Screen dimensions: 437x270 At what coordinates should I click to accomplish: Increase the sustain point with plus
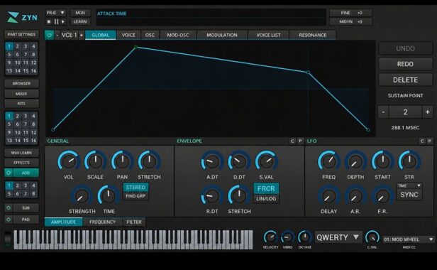click(x=428, y=112)
